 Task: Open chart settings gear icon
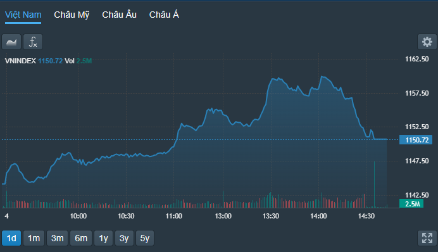427,42
